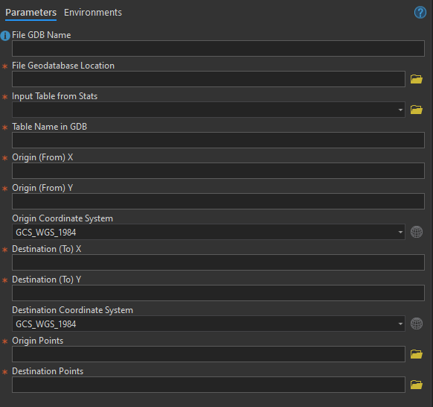Select the Origin (From) Y input box
The image size is (433, 407).
point(218,201)
